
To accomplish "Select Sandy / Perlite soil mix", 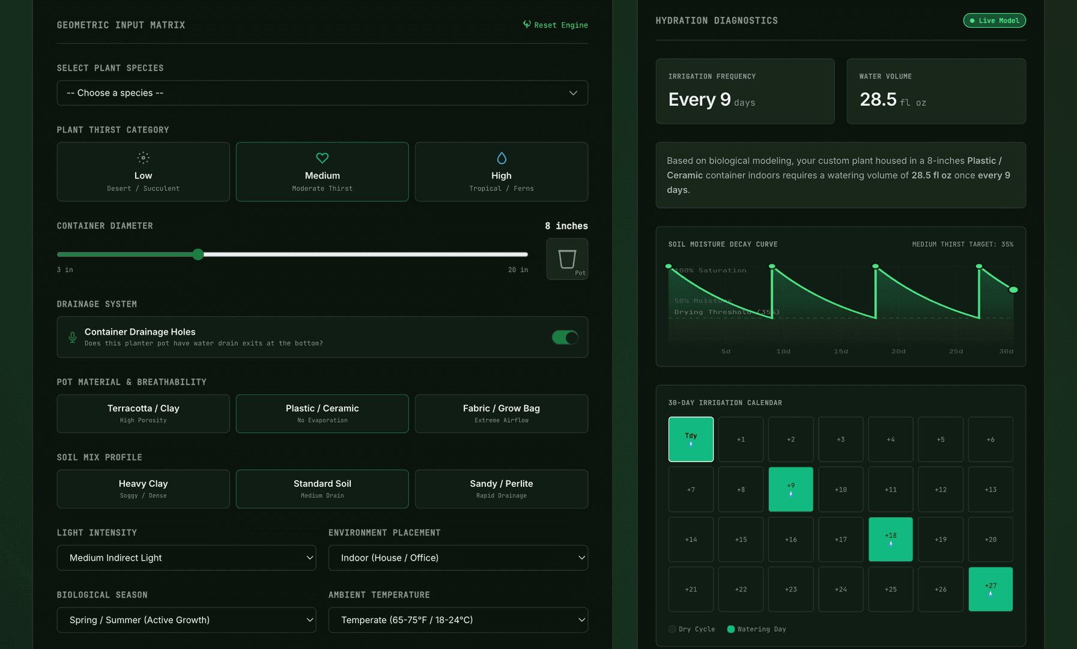I will pyautogui.click(x=502, y=489).
